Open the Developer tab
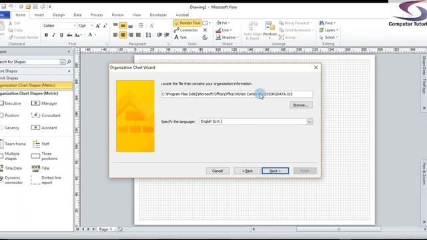Image resolution: width=427 pixels, height=240 pixels. click(x=158, y=15)
